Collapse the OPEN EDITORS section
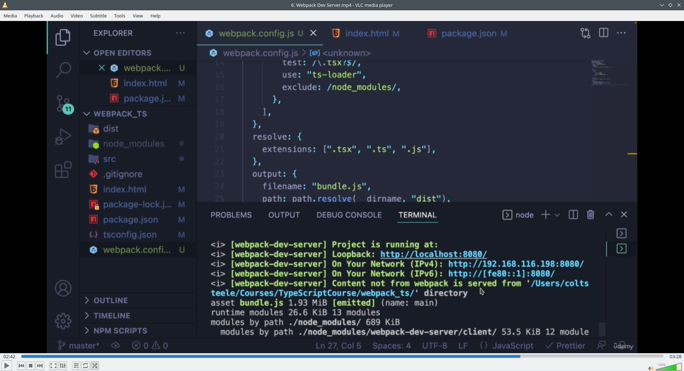 pyautogui.click(x=86, y=53)
